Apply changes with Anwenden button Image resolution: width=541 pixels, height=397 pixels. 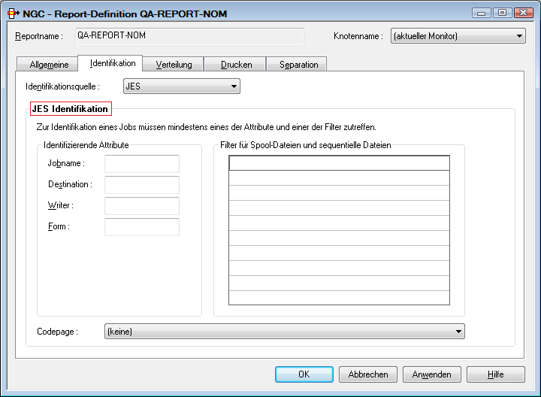coord(432,374)
